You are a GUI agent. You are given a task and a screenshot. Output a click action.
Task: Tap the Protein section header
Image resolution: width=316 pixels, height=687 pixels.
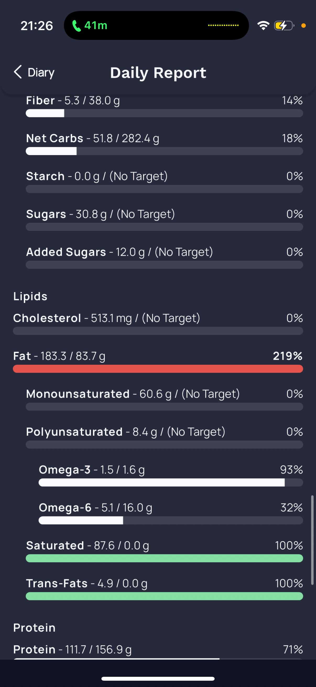click(x=34, y=628)
